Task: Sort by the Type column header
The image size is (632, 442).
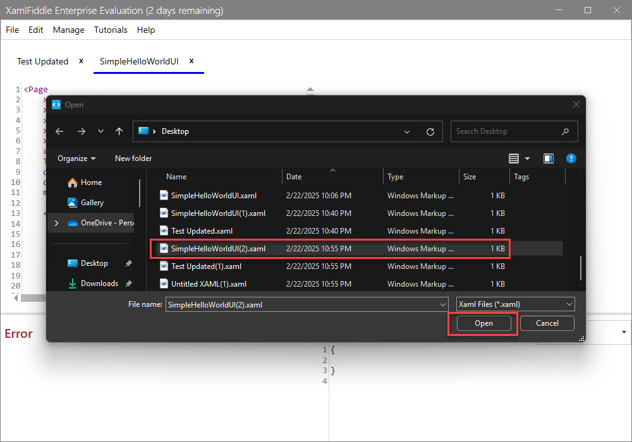Action: click(x=396, y=177)
